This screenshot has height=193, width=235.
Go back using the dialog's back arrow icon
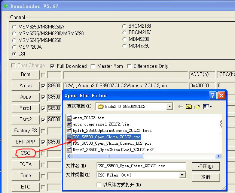tap(180, 106)
